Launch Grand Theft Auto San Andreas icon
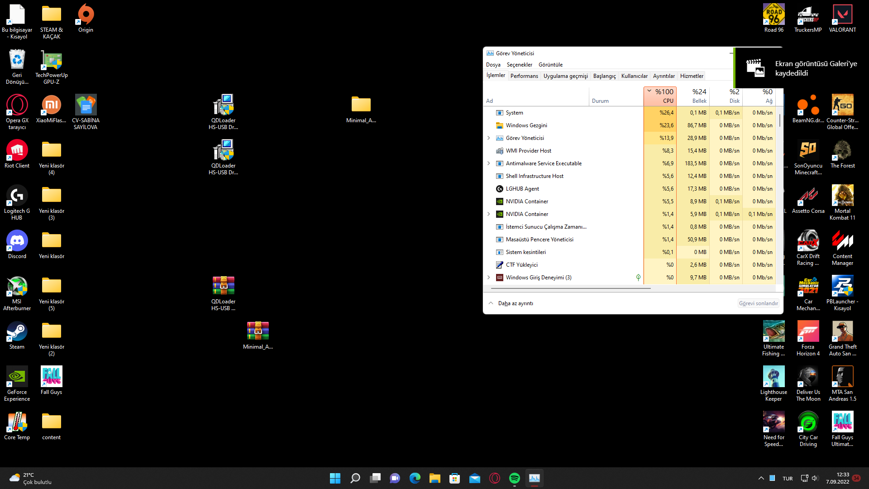Viewport: 869px width, 489px height. (x=842, y=338)
